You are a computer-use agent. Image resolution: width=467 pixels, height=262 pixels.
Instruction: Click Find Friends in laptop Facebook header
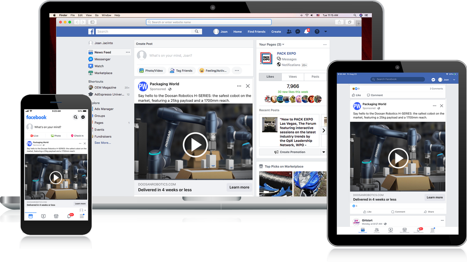click(x=256, y=31)
